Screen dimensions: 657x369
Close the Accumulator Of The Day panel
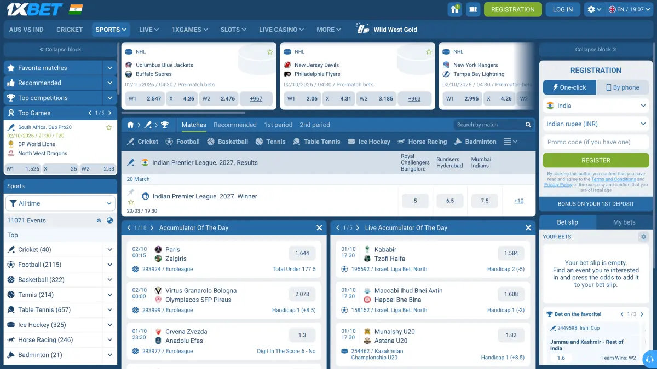coord(319,228)
